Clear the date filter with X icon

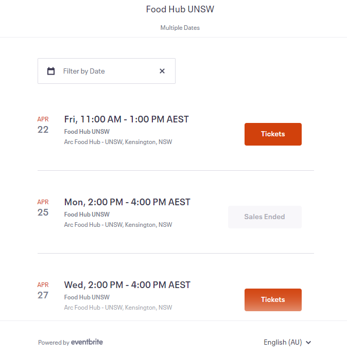coord(162,71)
